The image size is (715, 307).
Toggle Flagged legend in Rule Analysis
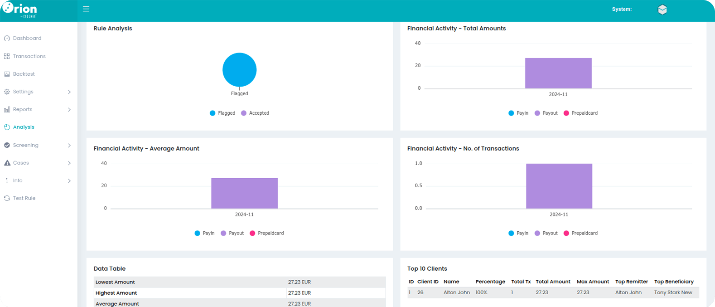coord(222,113)
